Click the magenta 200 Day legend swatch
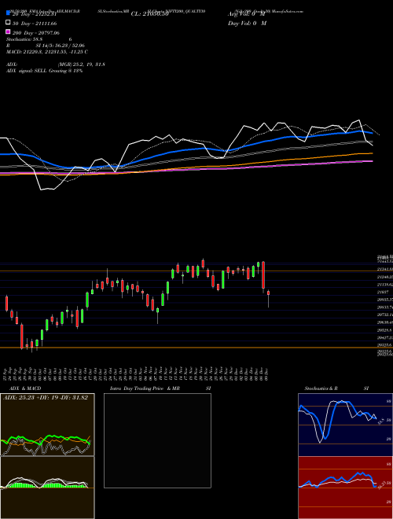This screenshot has height=519, width=393. pos(8,31)
